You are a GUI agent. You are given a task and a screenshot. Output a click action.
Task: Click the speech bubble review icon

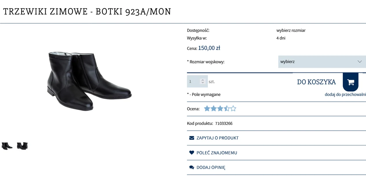tap(192, 167)
